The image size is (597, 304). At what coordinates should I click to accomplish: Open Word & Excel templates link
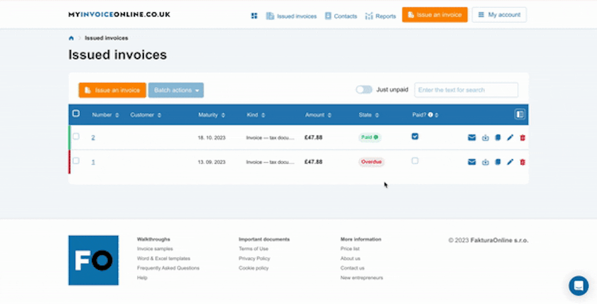pyautogui.click(x=164, y=258)
